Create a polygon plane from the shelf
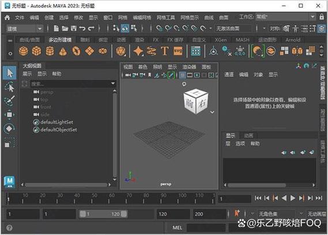Viewport: 328px width, 235px height. pyautogui.click(x=89, y=51)
